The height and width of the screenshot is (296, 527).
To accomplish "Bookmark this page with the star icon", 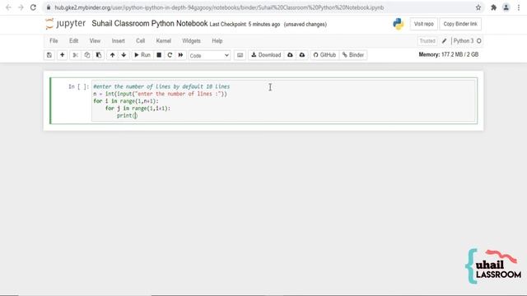I will tap(478, 7).
